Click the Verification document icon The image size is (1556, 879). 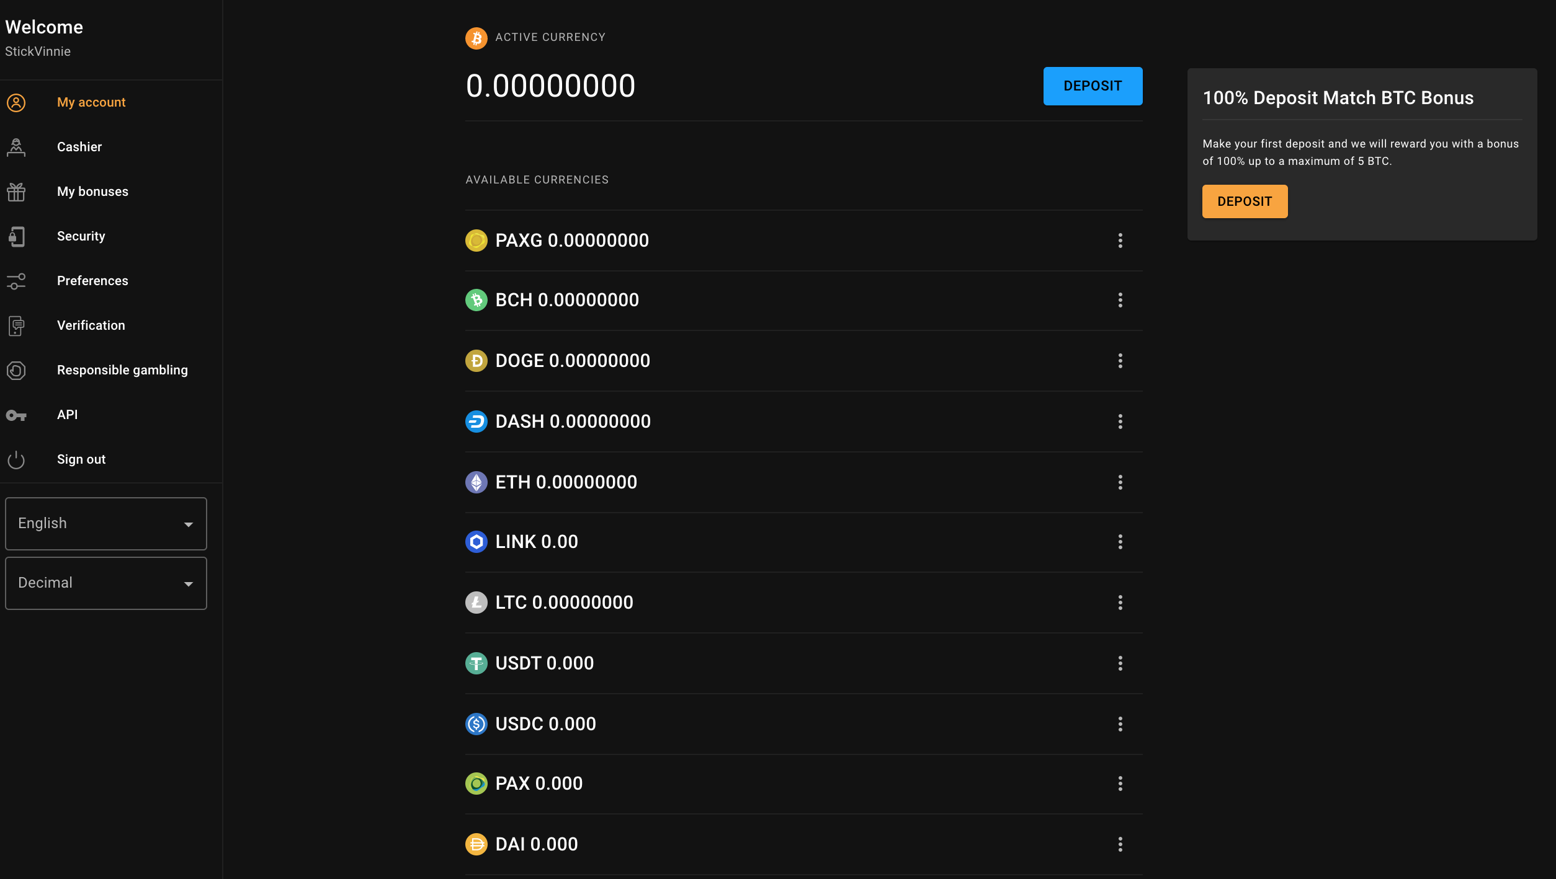[x=16, y=325]
